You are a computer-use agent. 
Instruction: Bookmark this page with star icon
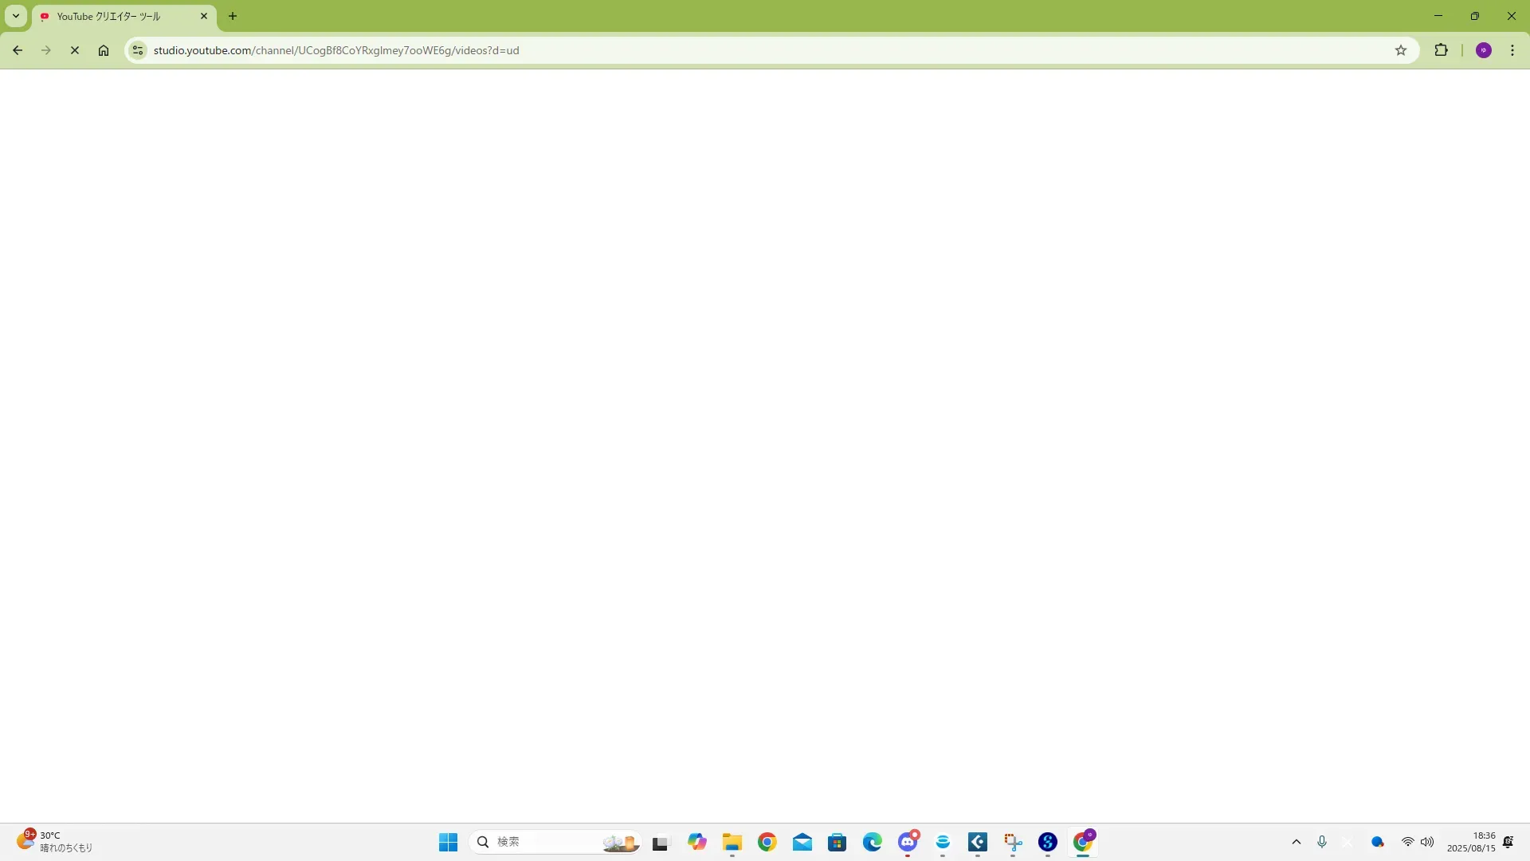coord(1401,50)
